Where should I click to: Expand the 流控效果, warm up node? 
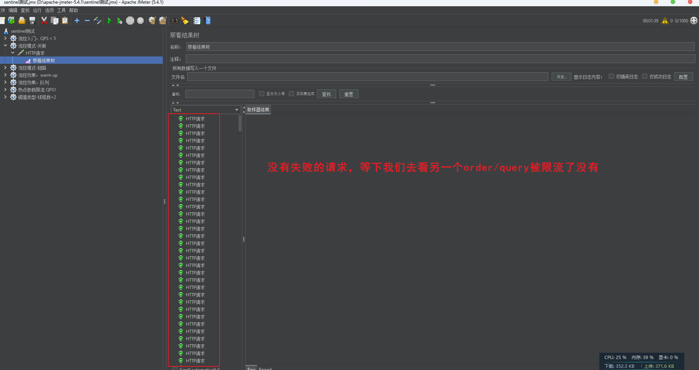5,75
